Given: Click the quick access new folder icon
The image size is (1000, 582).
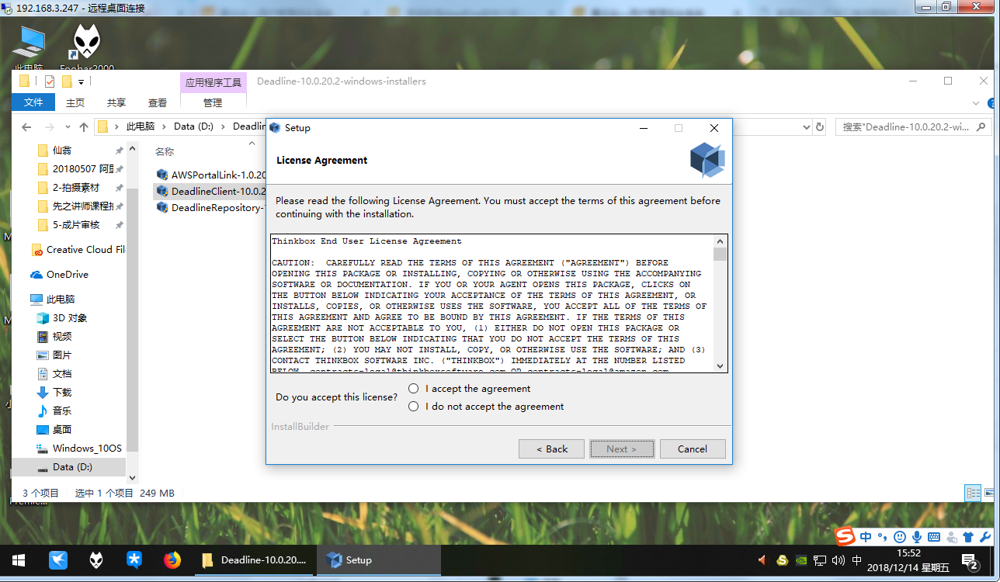Looking at the screenshot, I should click(x=67, y=81).
